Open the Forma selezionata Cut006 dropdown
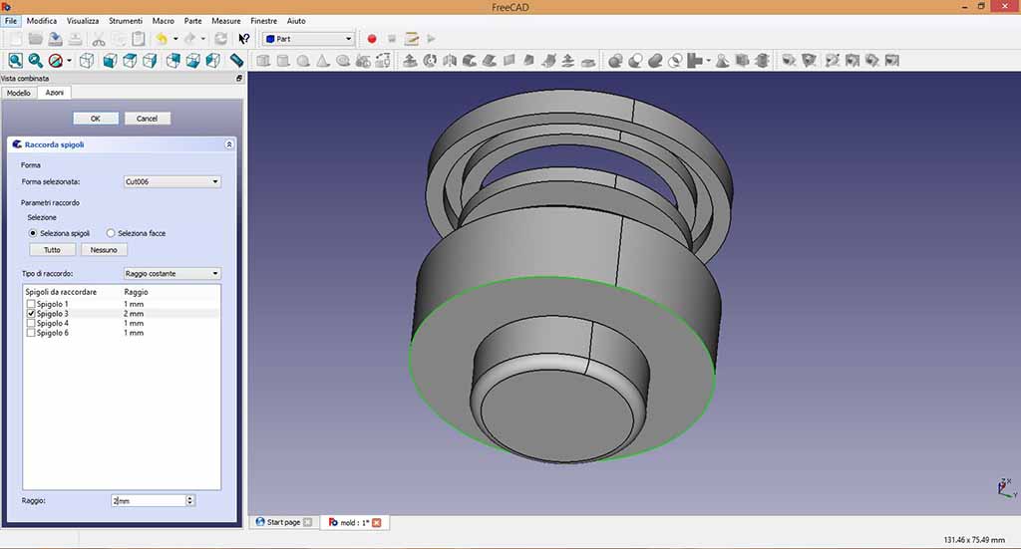The width and height of the screenshot is (1021, 549). point(171,181)
